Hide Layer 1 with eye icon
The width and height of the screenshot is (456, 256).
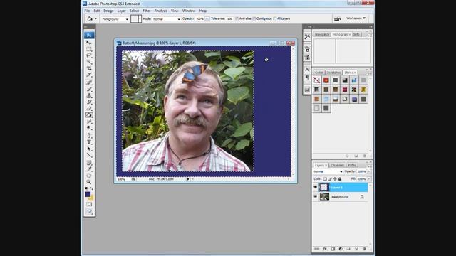315,187
